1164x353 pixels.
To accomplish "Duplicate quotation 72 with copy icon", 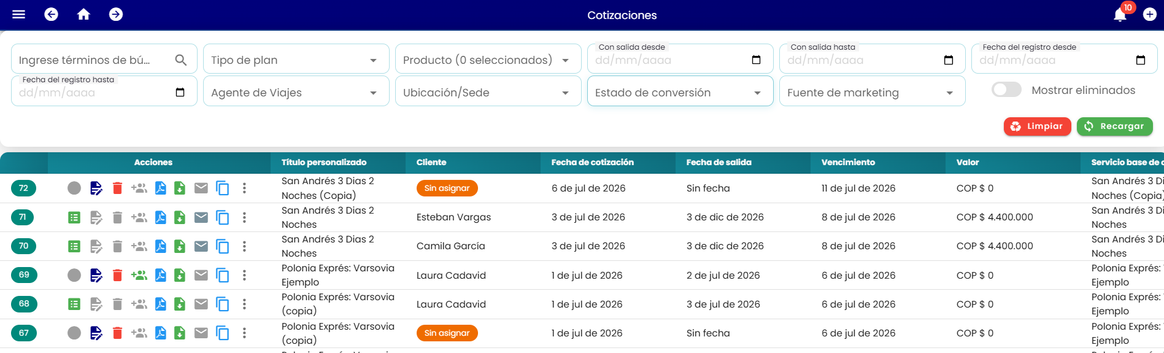I will (x=223, y=188).
